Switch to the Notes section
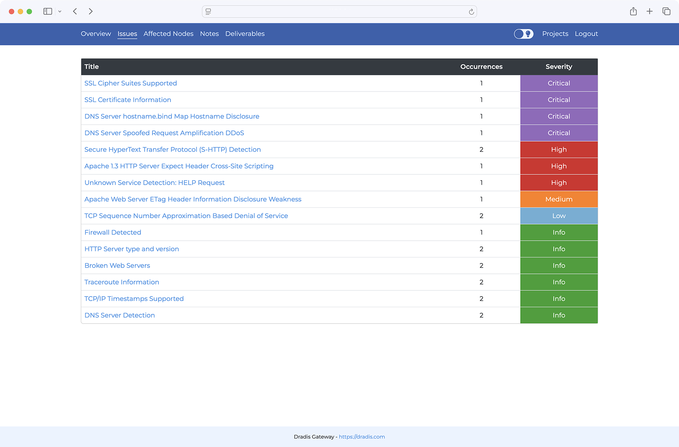The image size is (679, 447). point(209,34)
